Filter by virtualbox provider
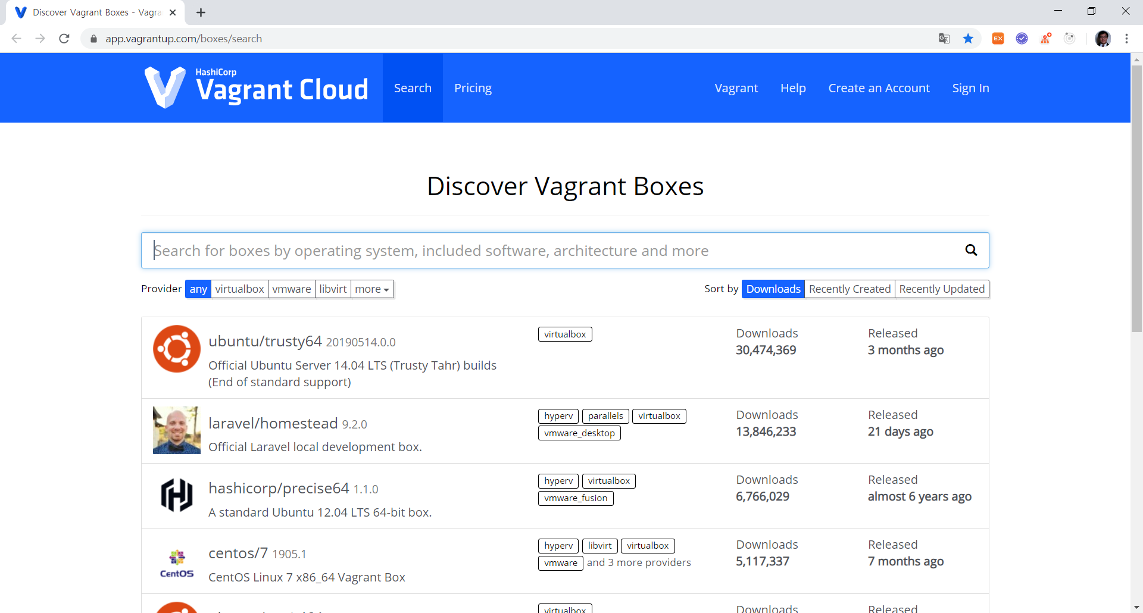Screen dimensions: 1143x613 tap(239, 289)
